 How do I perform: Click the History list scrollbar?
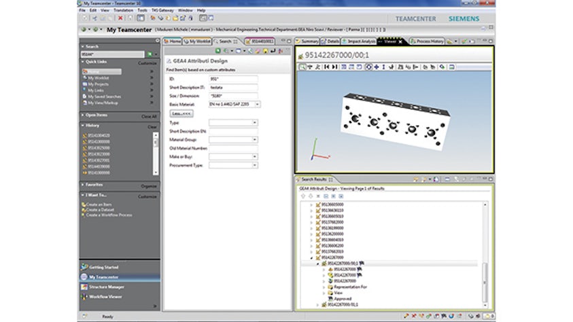tap(156, 154)
